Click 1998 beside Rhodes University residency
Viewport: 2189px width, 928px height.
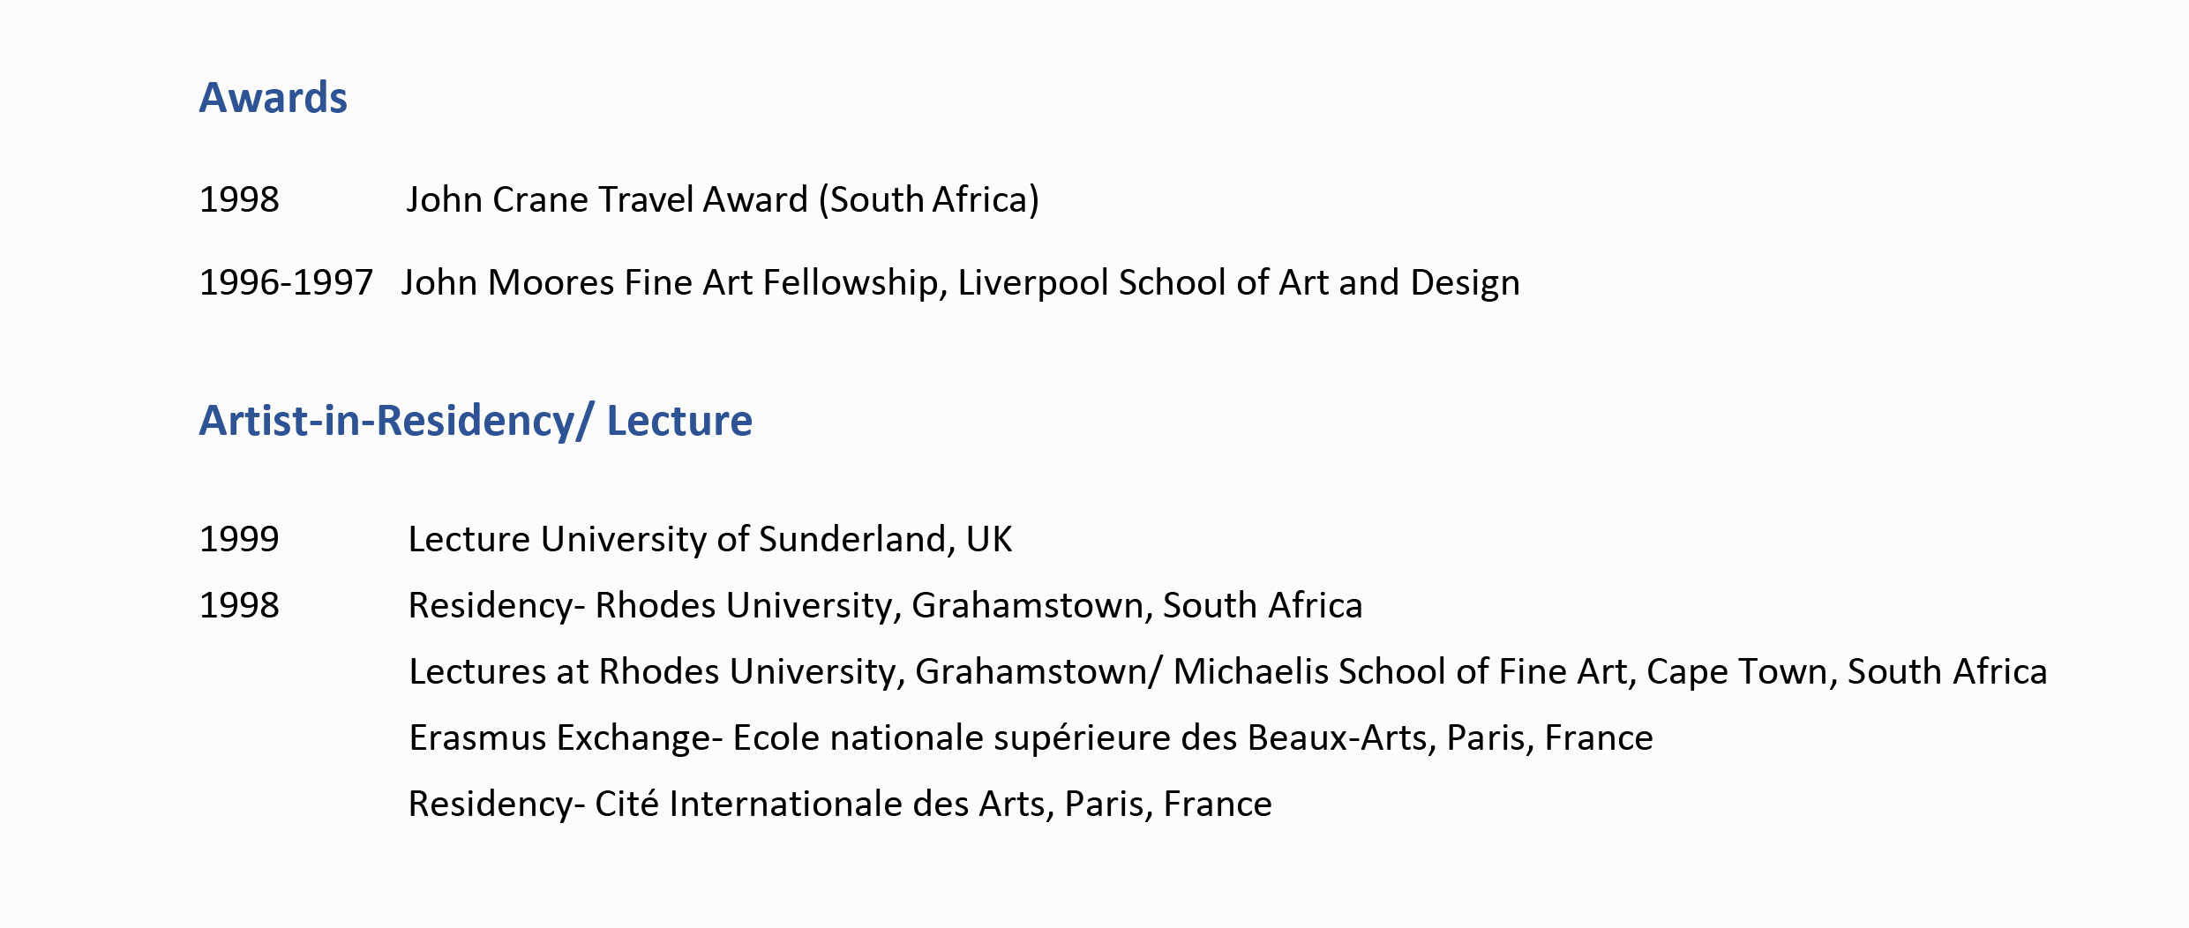pos(239,606)
